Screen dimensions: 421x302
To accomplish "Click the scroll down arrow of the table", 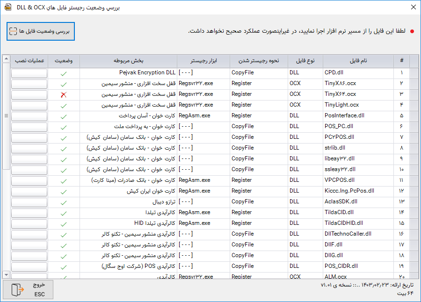I will pos(6,274).
